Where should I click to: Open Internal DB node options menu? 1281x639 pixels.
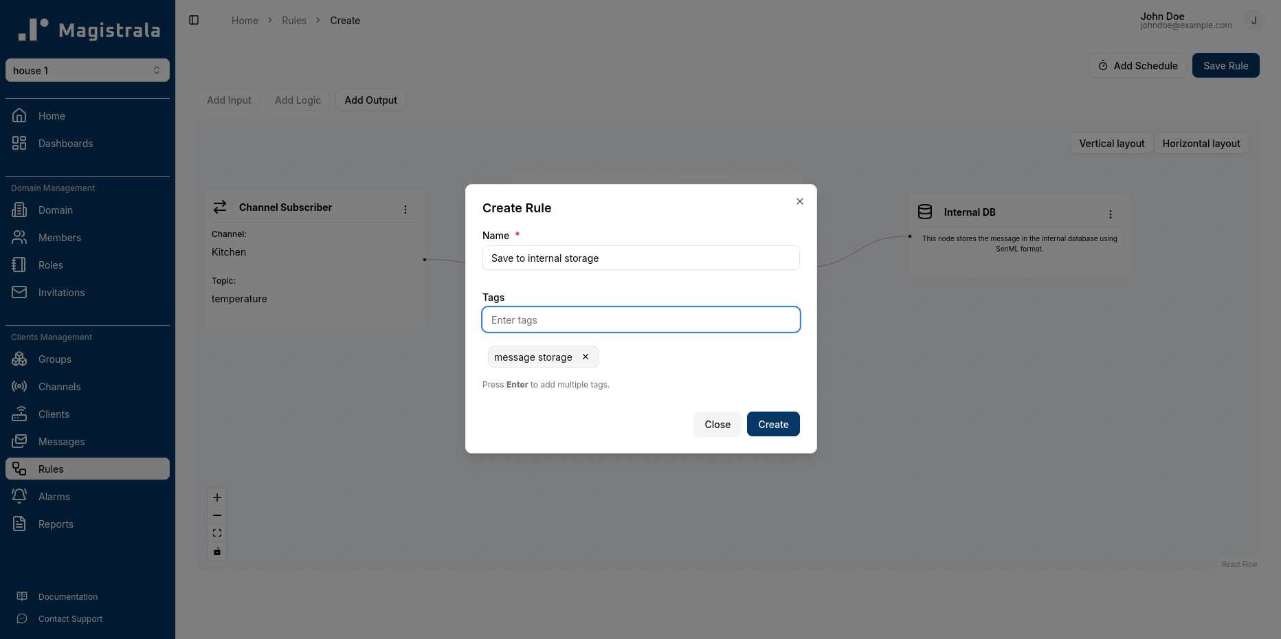coord(1111,214)
